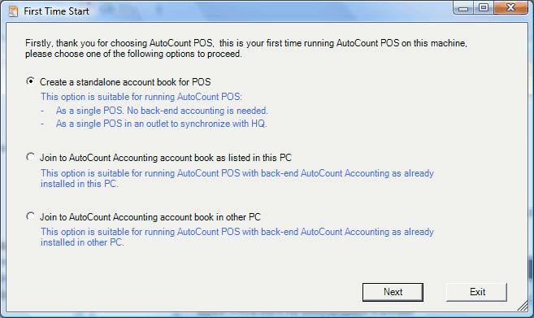Click the 'First Time Start' title text
Viewport: 534px width, 318px height.
pyautogui.click(x=56, y=11)
